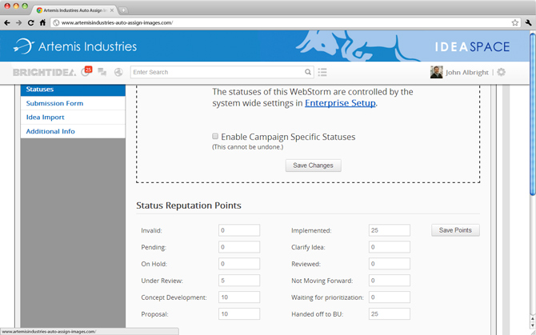
Task: Click the site info icon in address bar
Action: click(x=56, y=22)
